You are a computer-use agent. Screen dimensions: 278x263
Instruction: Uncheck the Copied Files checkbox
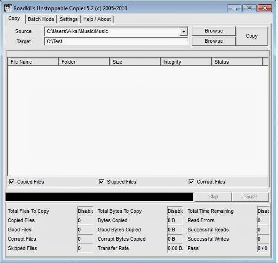pyautogui.click(x=12, y=182)
